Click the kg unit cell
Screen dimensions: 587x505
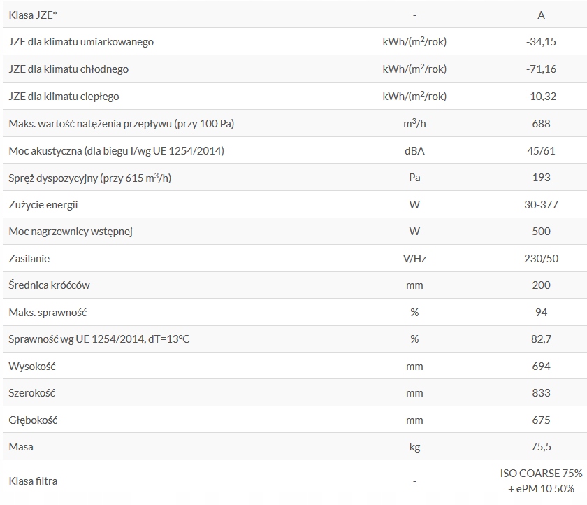[x=414, y=447]
